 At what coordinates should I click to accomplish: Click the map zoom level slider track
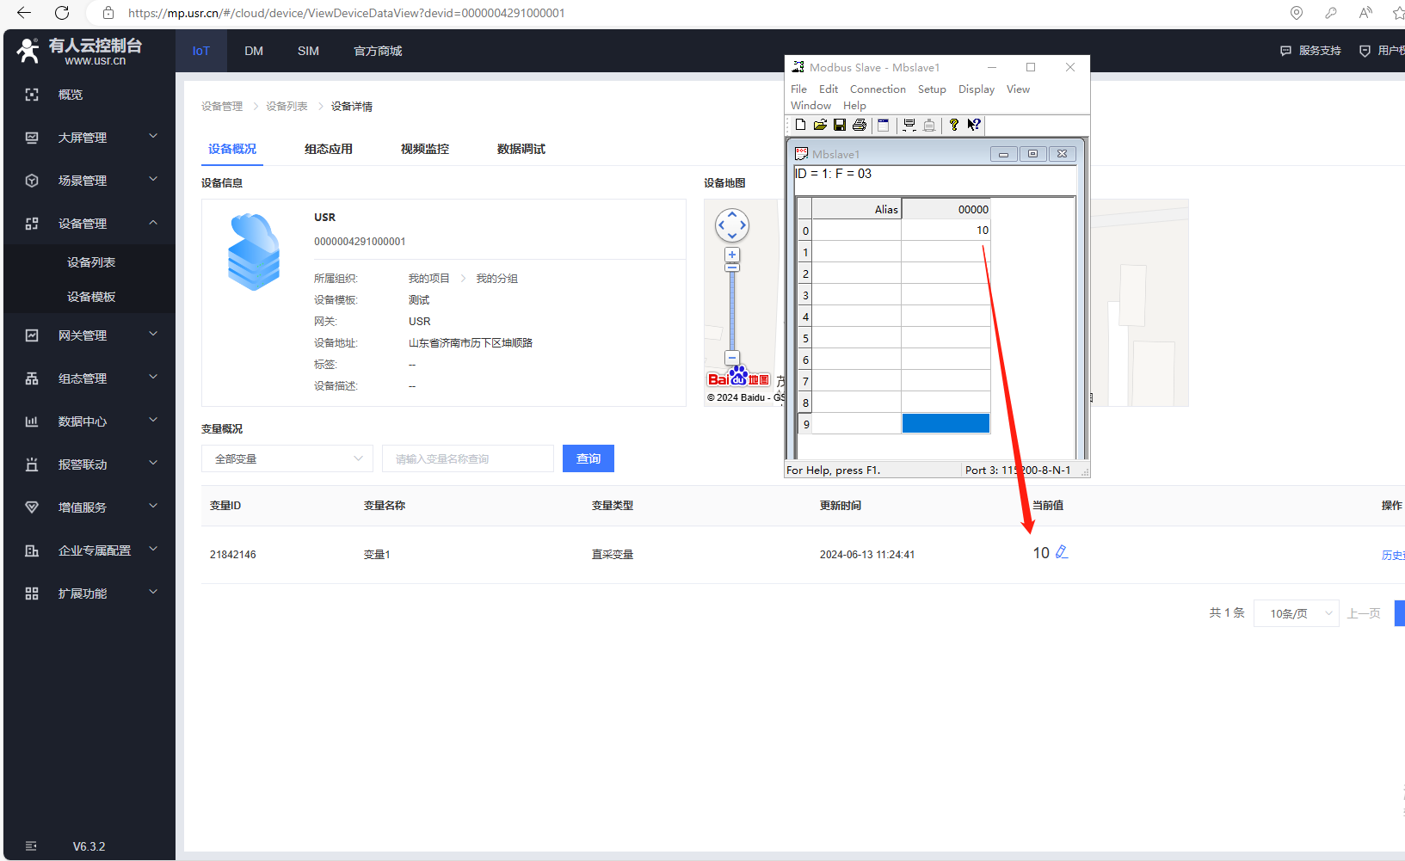[x=732, y=310]
